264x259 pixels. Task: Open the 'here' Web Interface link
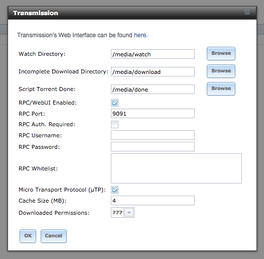coord(140,35)
